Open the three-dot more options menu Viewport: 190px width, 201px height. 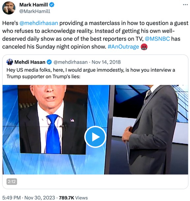tap(185, 5)
